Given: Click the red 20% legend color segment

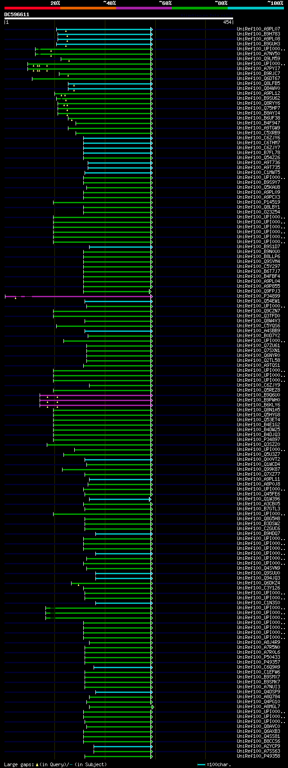Looking at the screenshot, I should [x=32, y=8].
